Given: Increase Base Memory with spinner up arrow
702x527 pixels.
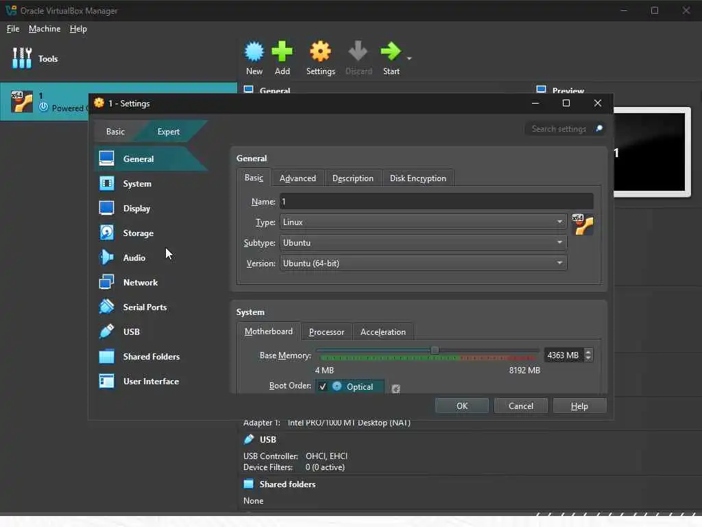Looking at the screenshot, I should (588, 352).
